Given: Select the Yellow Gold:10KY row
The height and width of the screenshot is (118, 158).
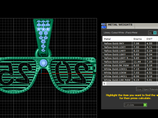Looking at the screenshot, I should (x=130, y=47).
